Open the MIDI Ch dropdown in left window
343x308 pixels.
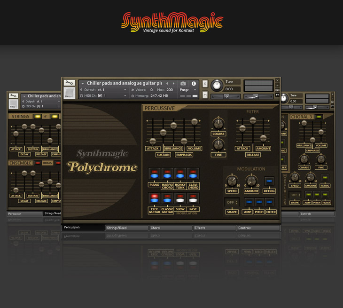click(x=59, y=106)
